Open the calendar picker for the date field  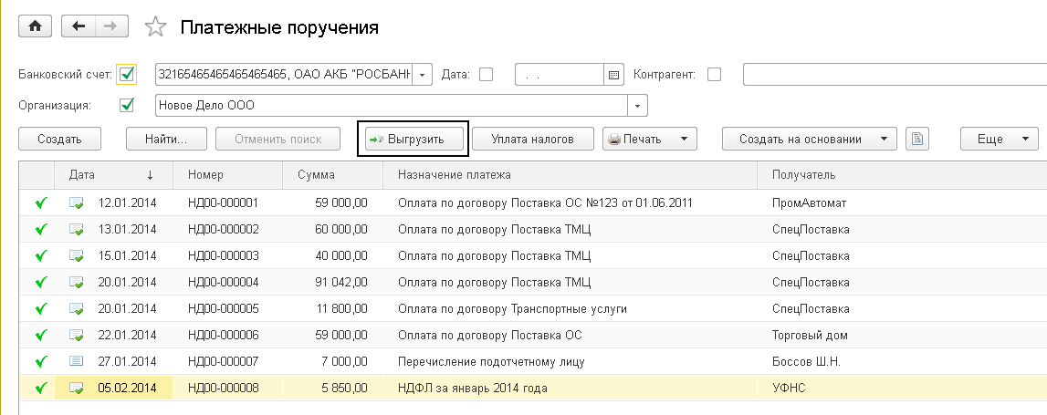click(613, 75)
